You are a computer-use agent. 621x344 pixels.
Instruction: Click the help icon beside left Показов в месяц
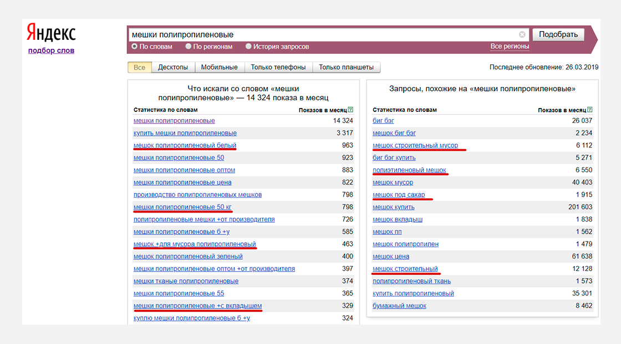coord(350,110)
